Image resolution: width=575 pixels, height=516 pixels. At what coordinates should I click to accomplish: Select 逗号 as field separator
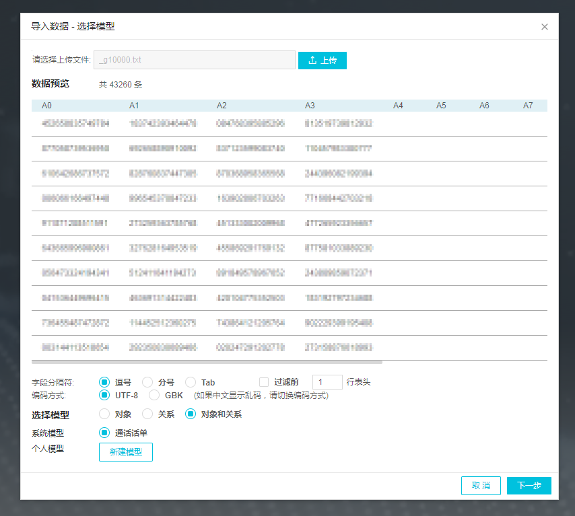point(104,382)
